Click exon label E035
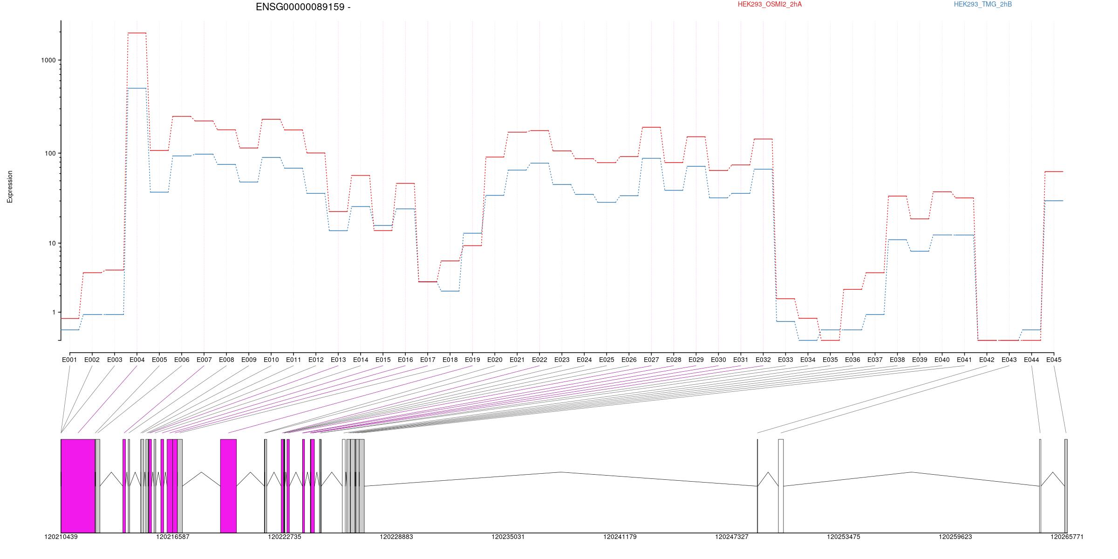Viewport: 1118px width, 559px height. click(830, 360)
